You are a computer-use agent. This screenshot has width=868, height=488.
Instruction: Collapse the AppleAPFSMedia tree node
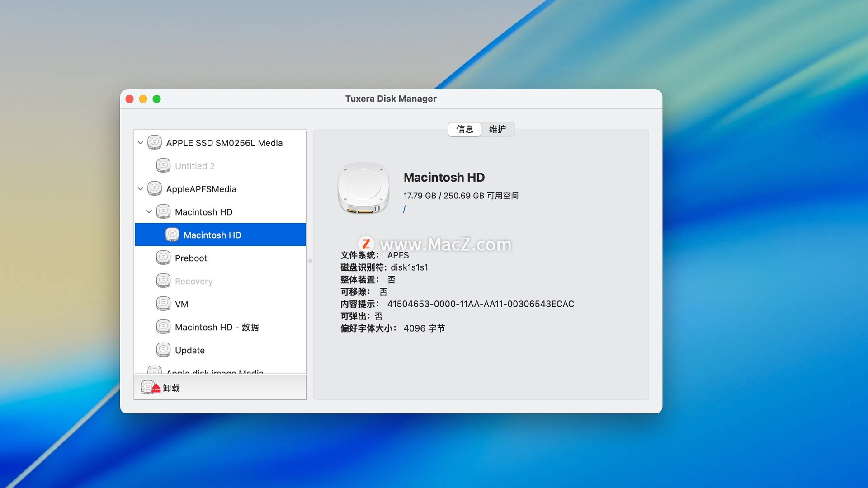coord(141,189)
